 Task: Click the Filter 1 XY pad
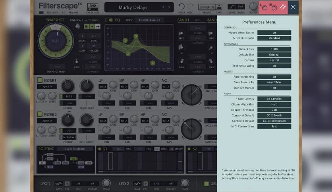click(x=192, y=95)
